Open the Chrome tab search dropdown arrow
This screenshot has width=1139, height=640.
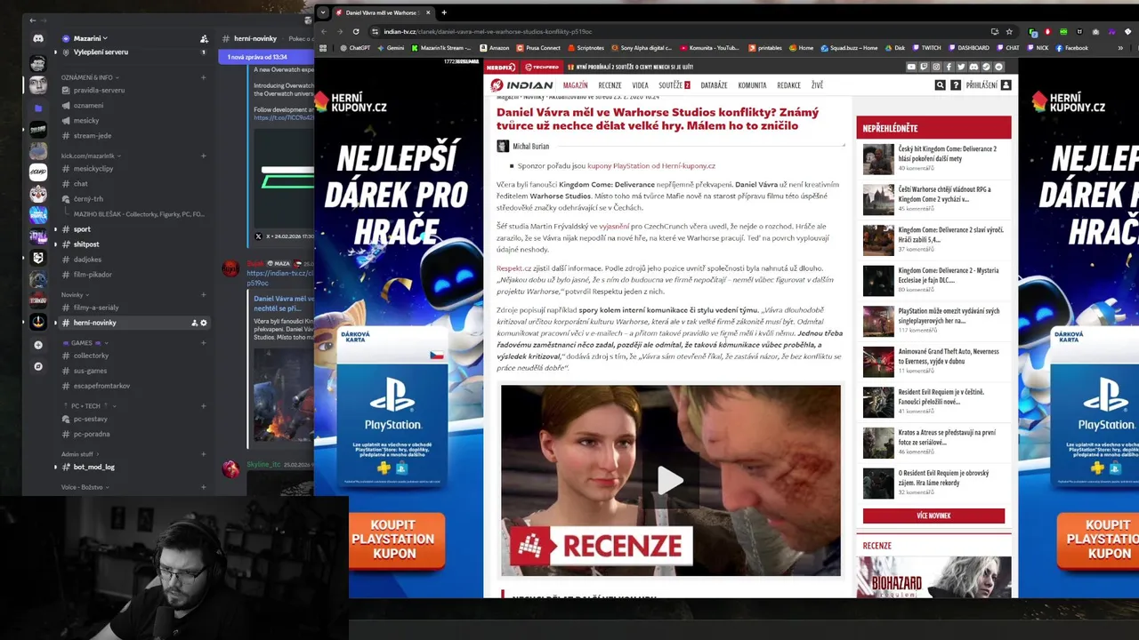(x=323, y=12)
